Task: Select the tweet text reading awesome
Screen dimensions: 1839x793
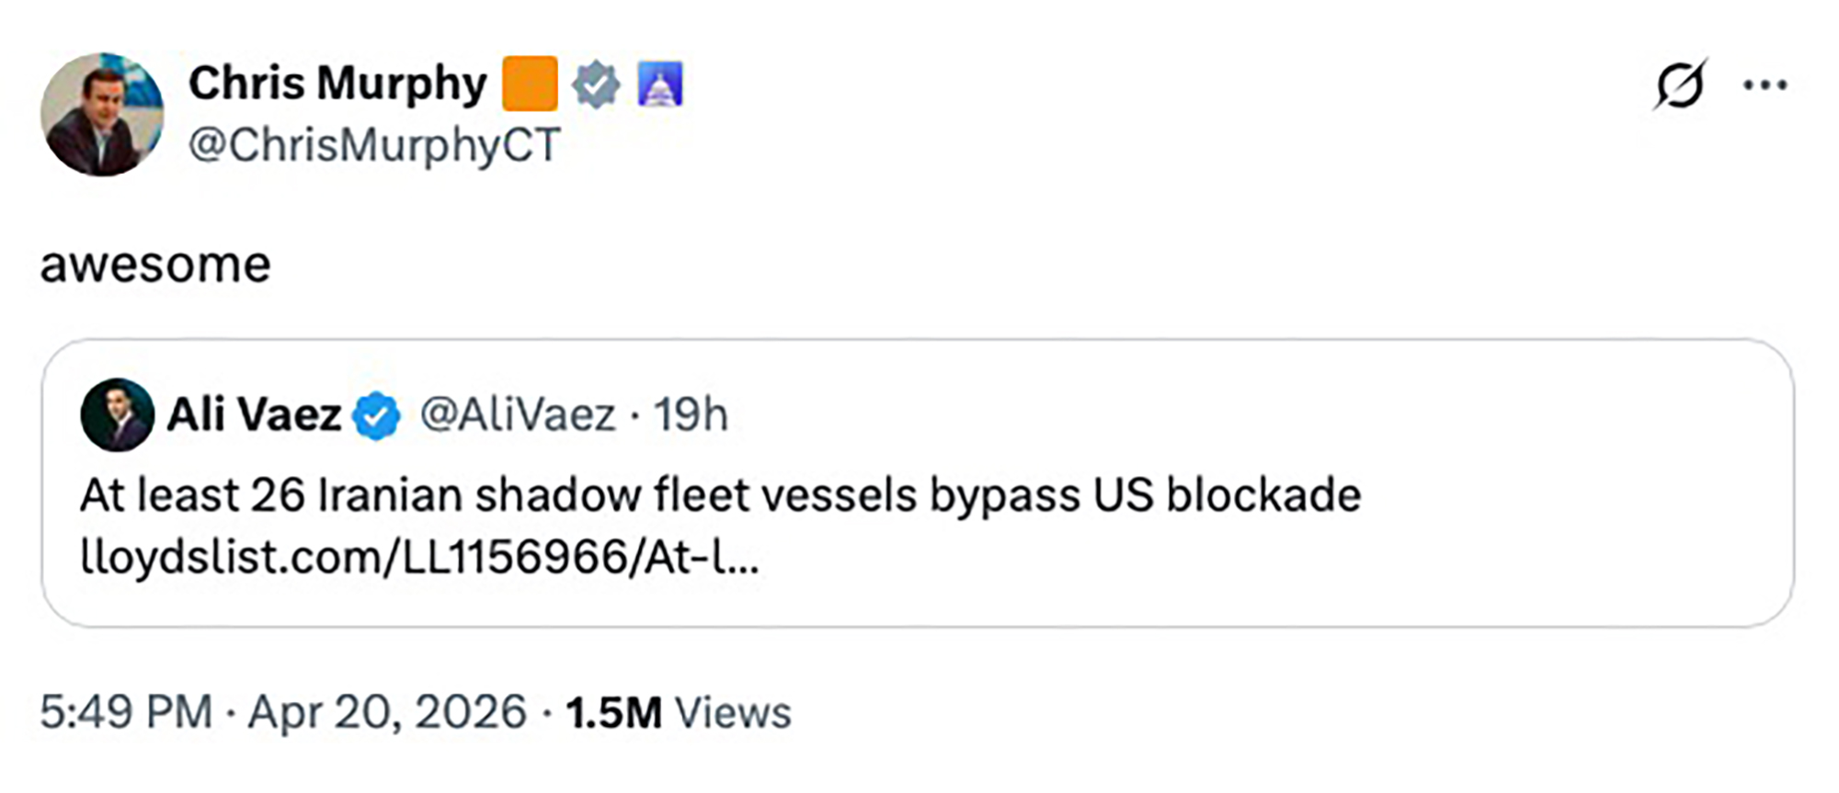Action: (x=154, y=264)
